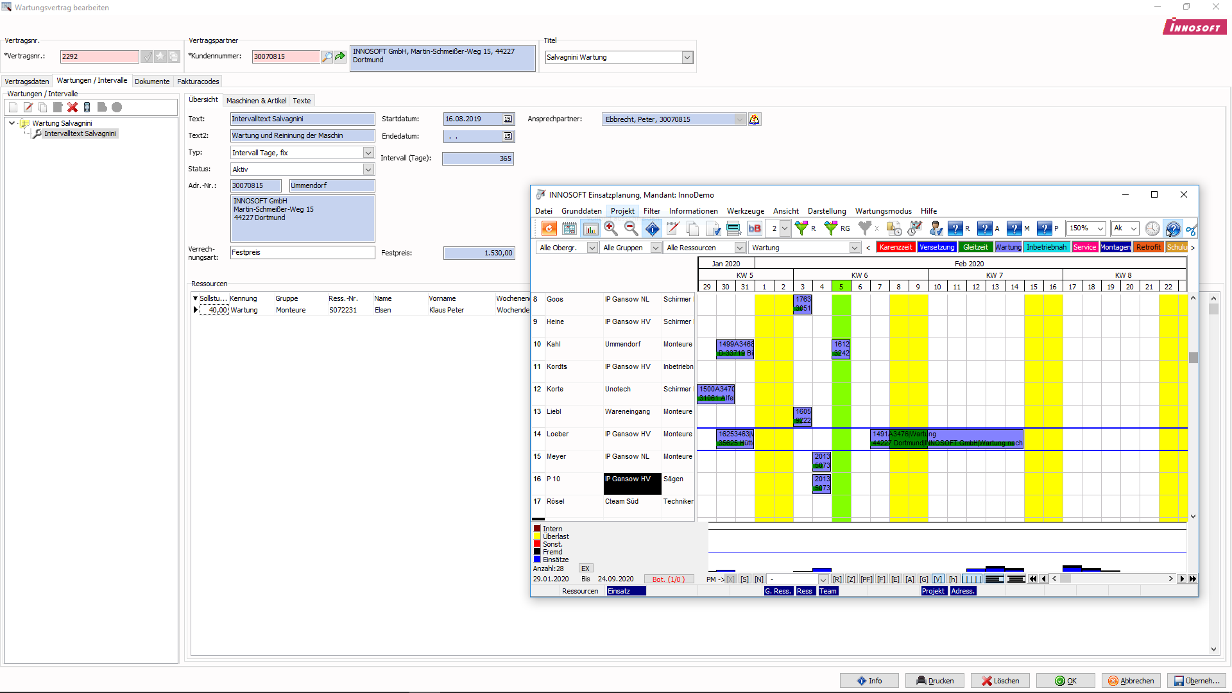Toggle the [PF] display button
Image resolution: width=1232 pixels, height=693 pixels.
pyautogui.click(x=866, y=579)
